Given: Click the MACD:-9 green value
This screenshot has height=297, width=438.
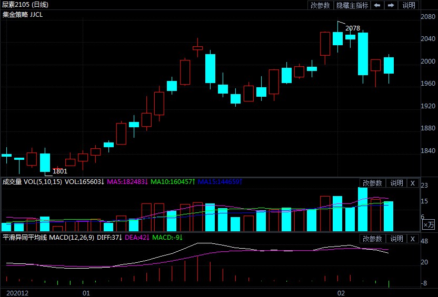Looking at the screenshot, I should click(167, 238).
